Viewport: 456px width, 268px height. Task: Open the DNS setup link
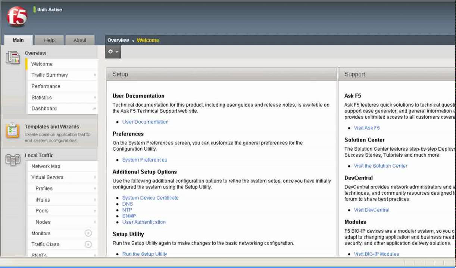click(x=128, y=204)
